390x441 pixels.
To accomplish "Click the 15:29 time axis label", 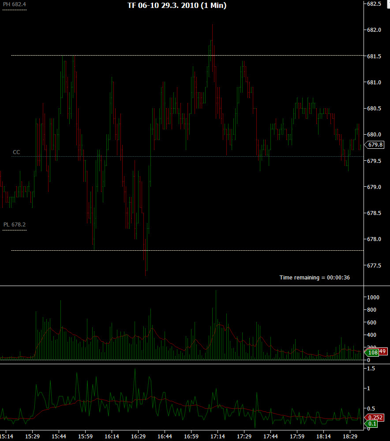I will pos(32,437).
